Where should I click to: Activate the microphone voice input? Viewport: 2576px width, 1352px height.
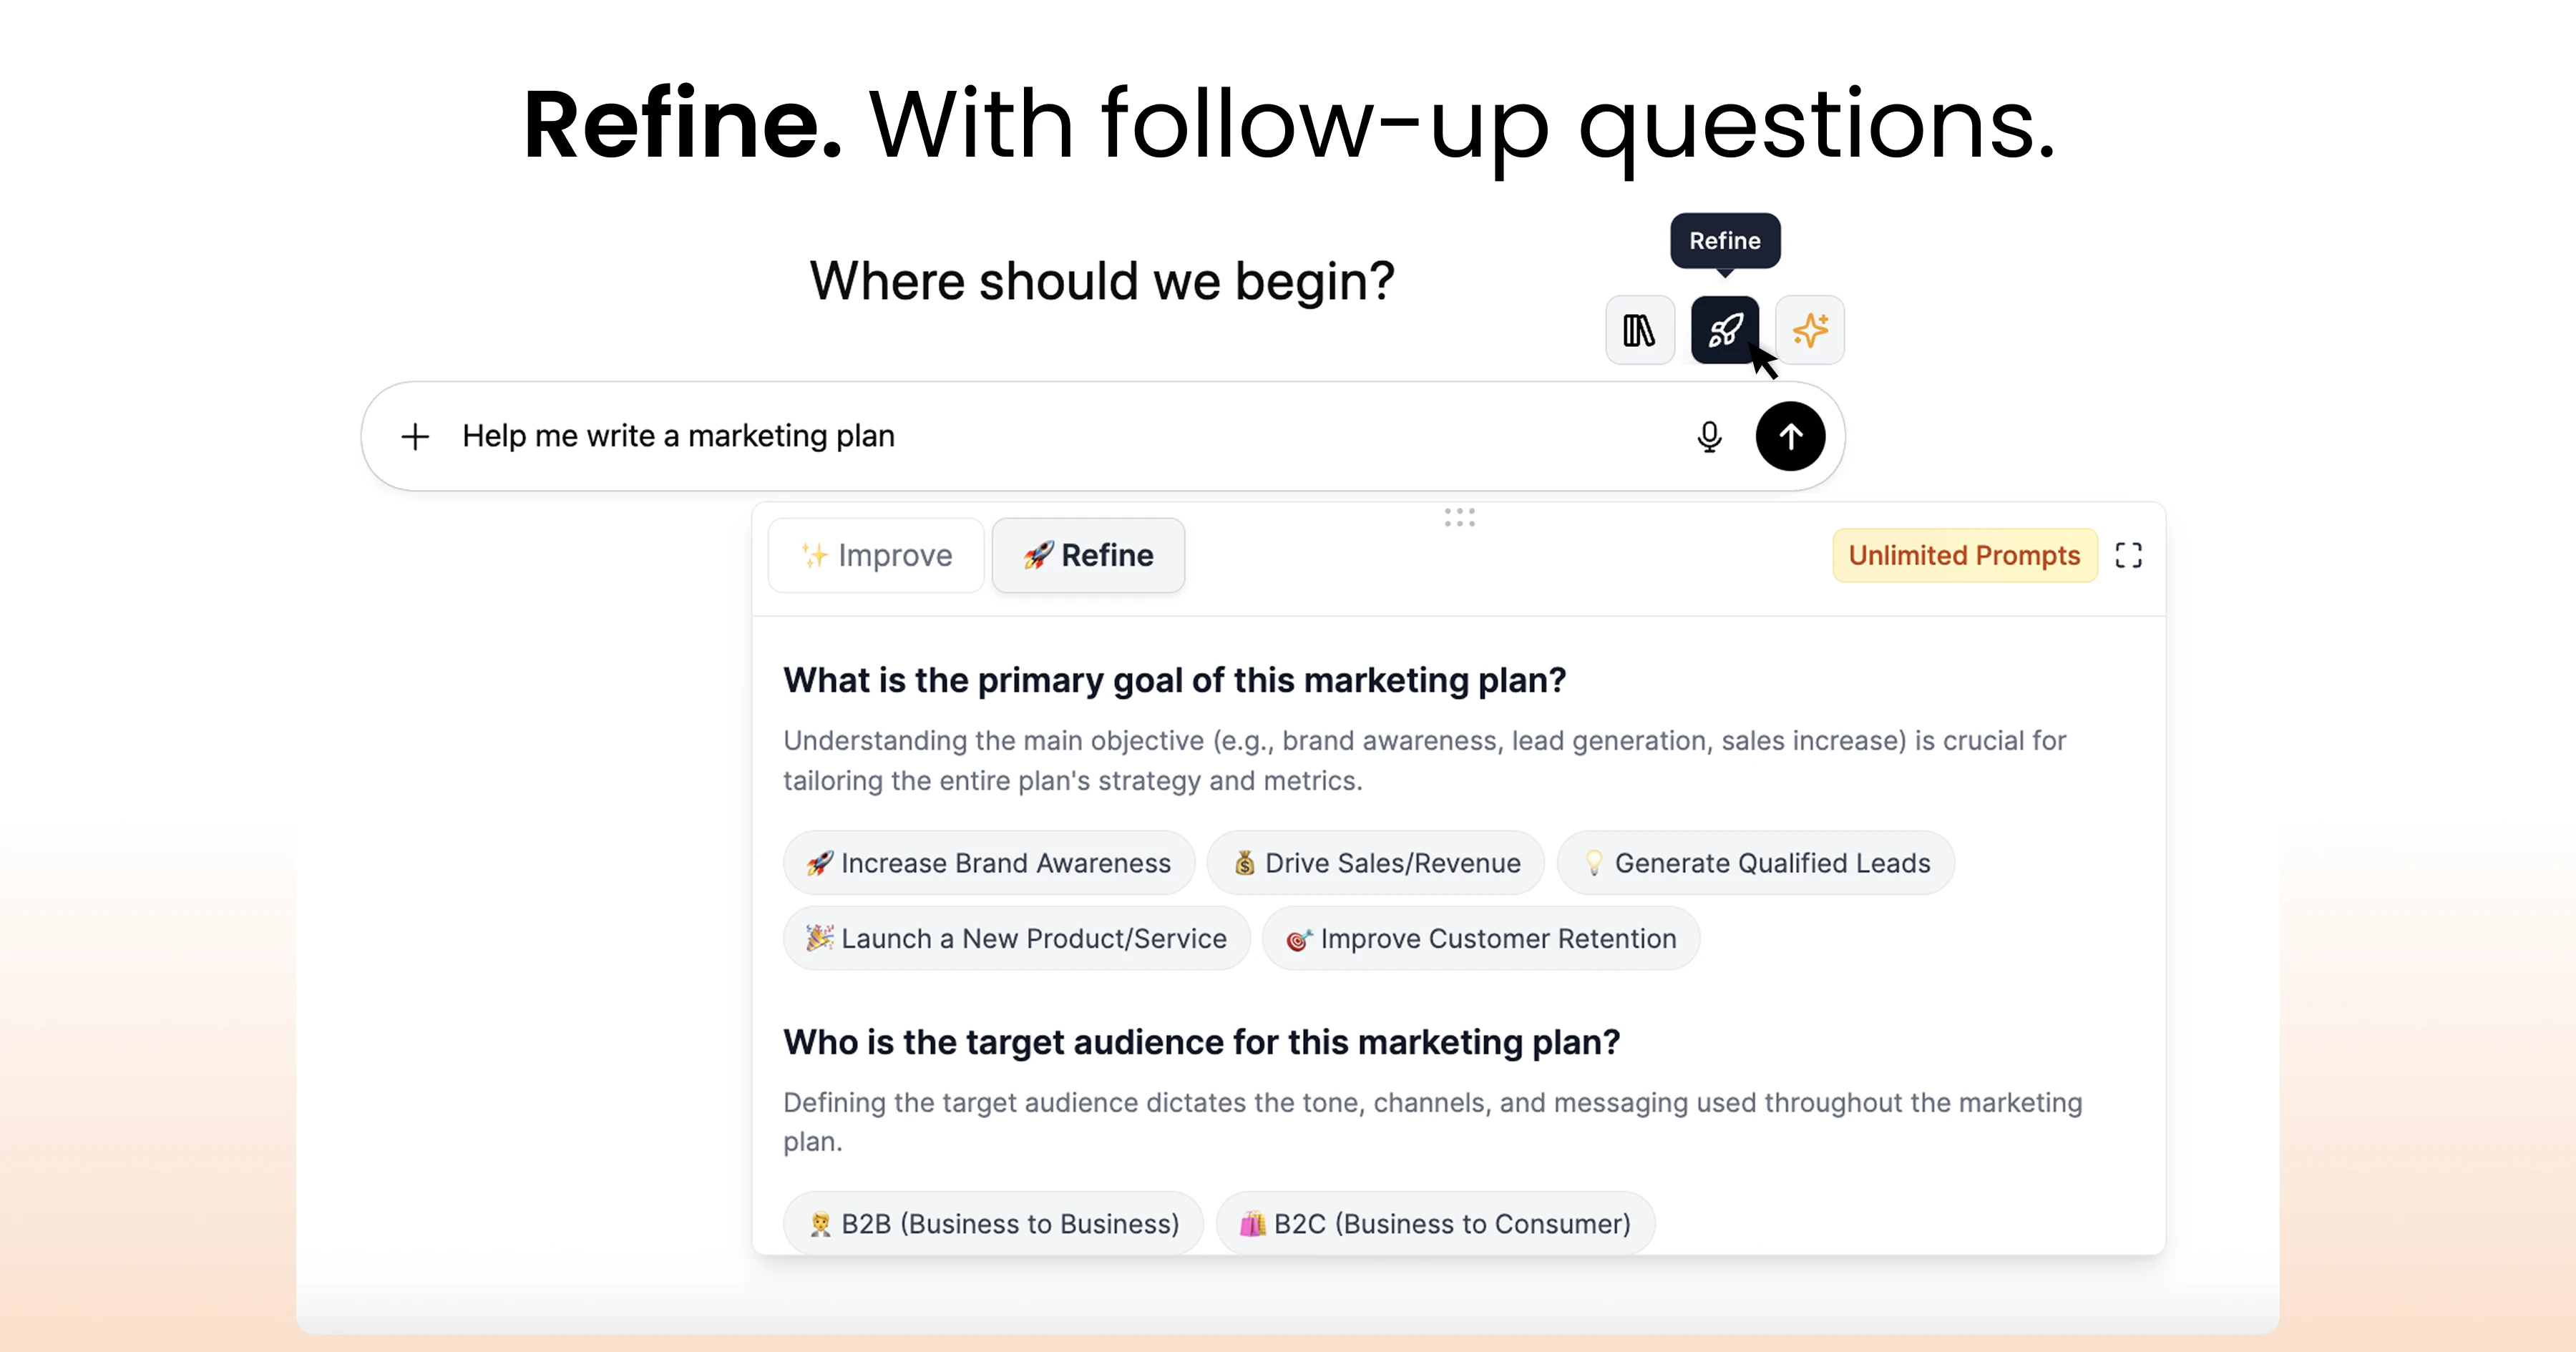(x=1709, y=436)
